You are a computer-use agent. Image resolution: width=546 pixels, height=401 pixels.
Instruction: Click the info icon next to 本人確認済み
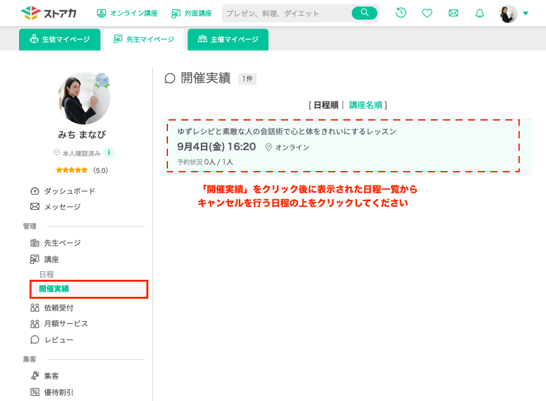coord(109,152)
